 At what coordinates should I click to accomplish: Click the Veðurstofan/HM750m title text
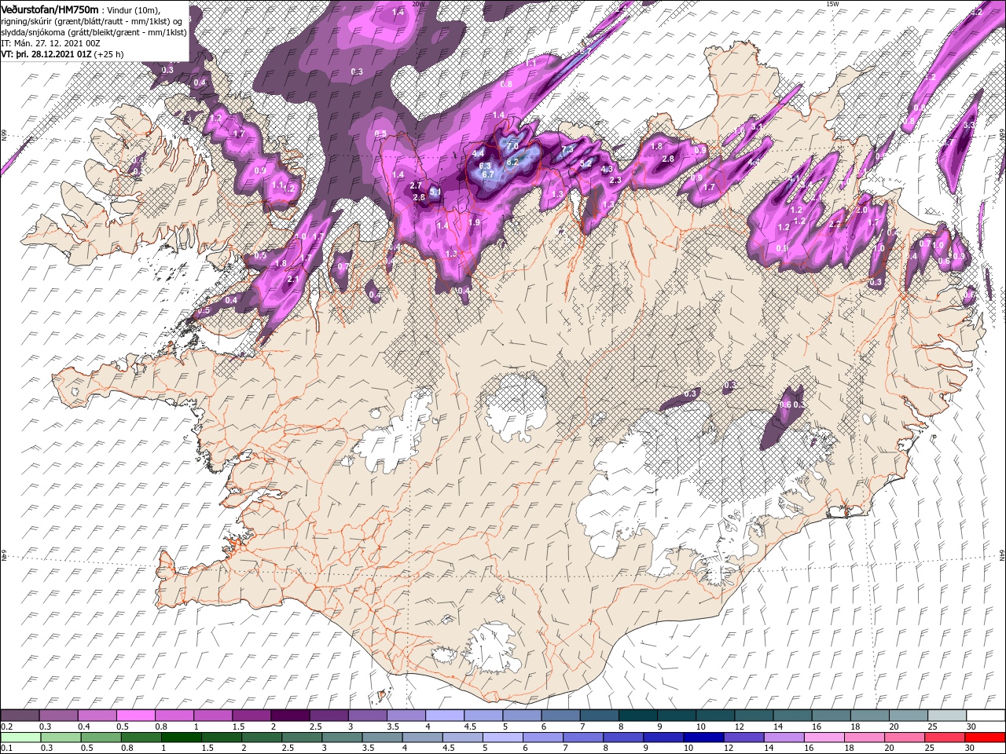(x=50, y=9)
